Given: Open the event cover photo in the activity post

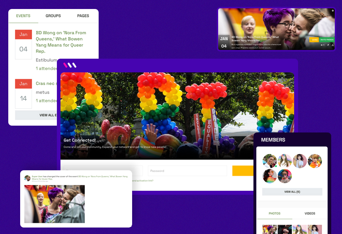Looking at the screenshot, I should (x=54, y=204).
